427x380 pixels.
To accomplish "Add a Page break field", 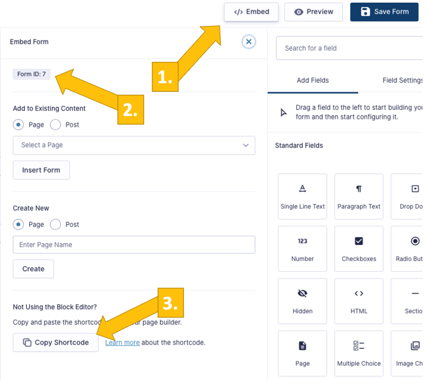I will (302, 353).
